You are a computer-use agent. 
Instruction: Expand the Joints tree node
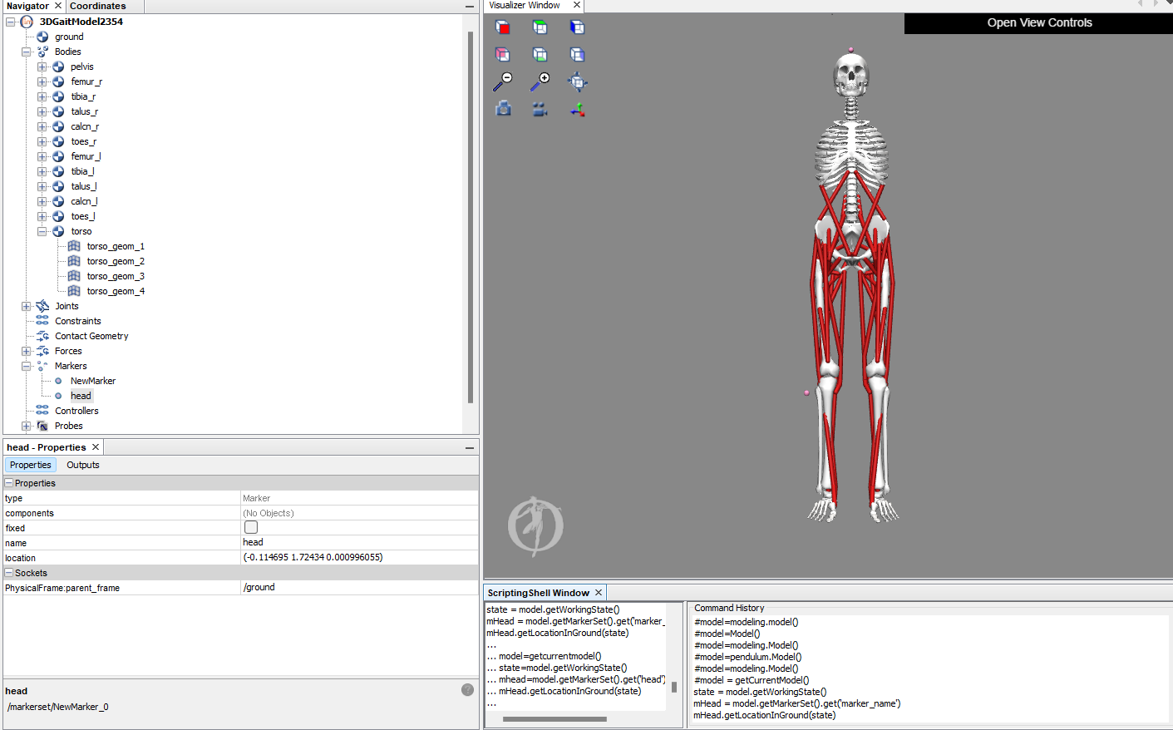pyautogui.click(x=26, y=306)
